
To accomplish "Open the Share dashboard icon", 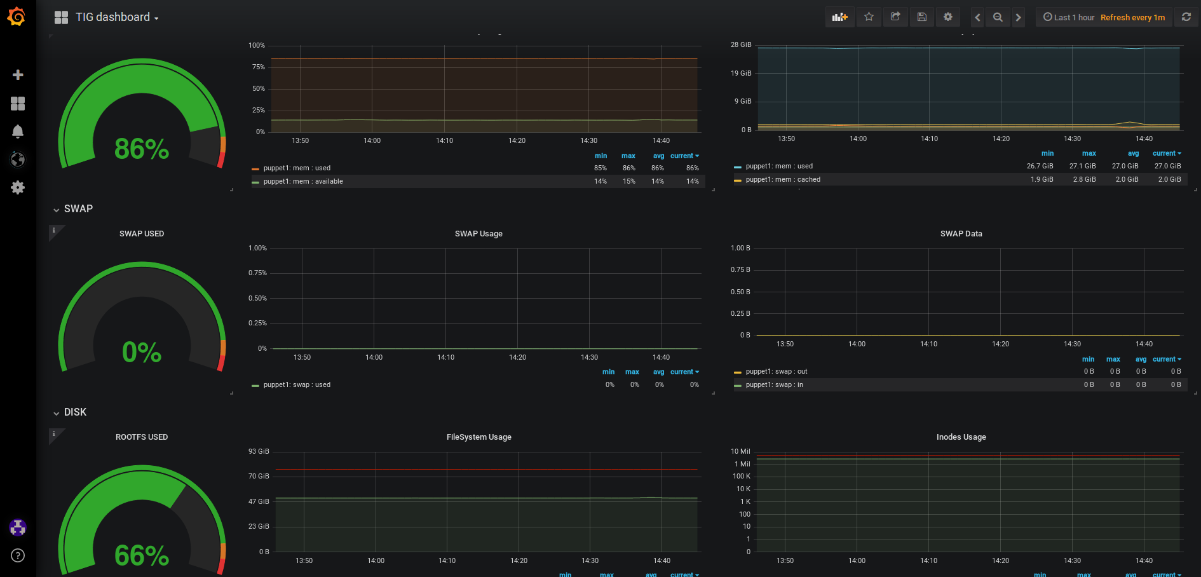I will [895, 17].
